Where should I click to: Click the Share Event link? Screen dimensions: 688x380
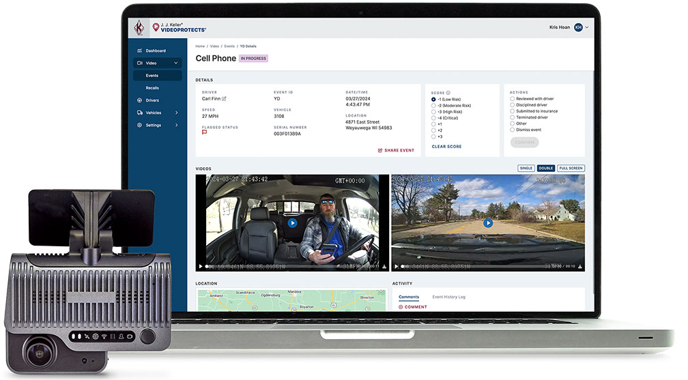396,150
